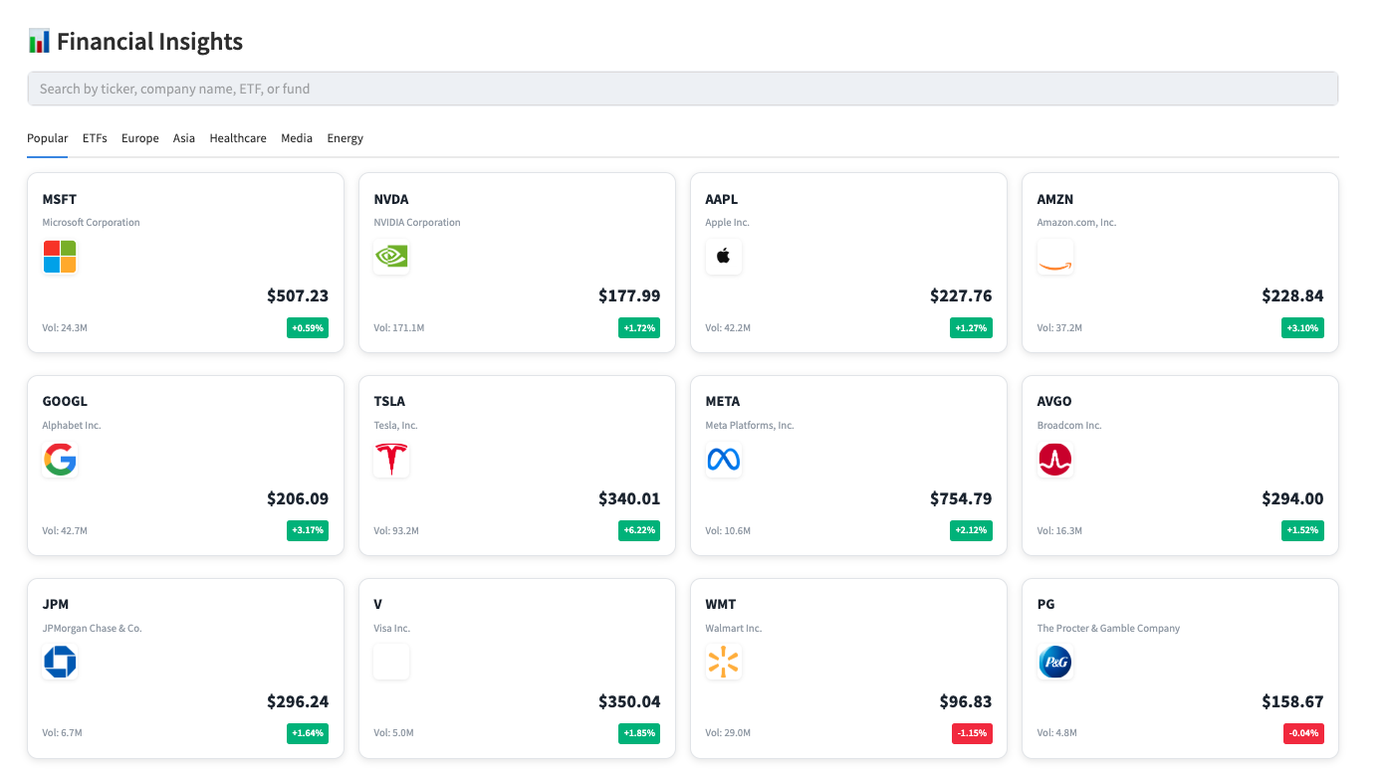The image size is (1387, 774).
Task: Click the red Tesla T logo
Action: click(391, 460)
